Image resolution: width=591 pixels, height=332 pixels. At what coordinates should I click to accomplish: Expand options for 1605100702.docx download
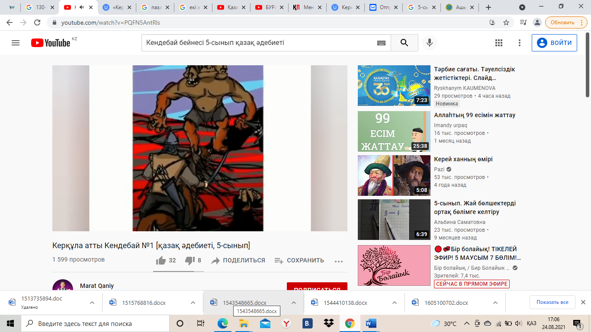point(495,303)
